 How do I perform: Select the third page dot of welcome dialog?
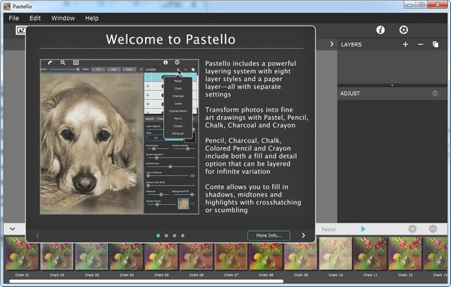point(174,236)
